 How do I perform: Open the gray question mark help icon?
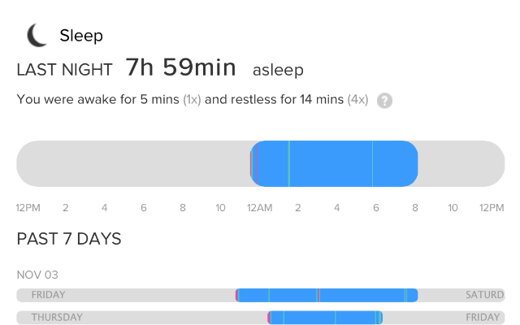click(384, 101)
